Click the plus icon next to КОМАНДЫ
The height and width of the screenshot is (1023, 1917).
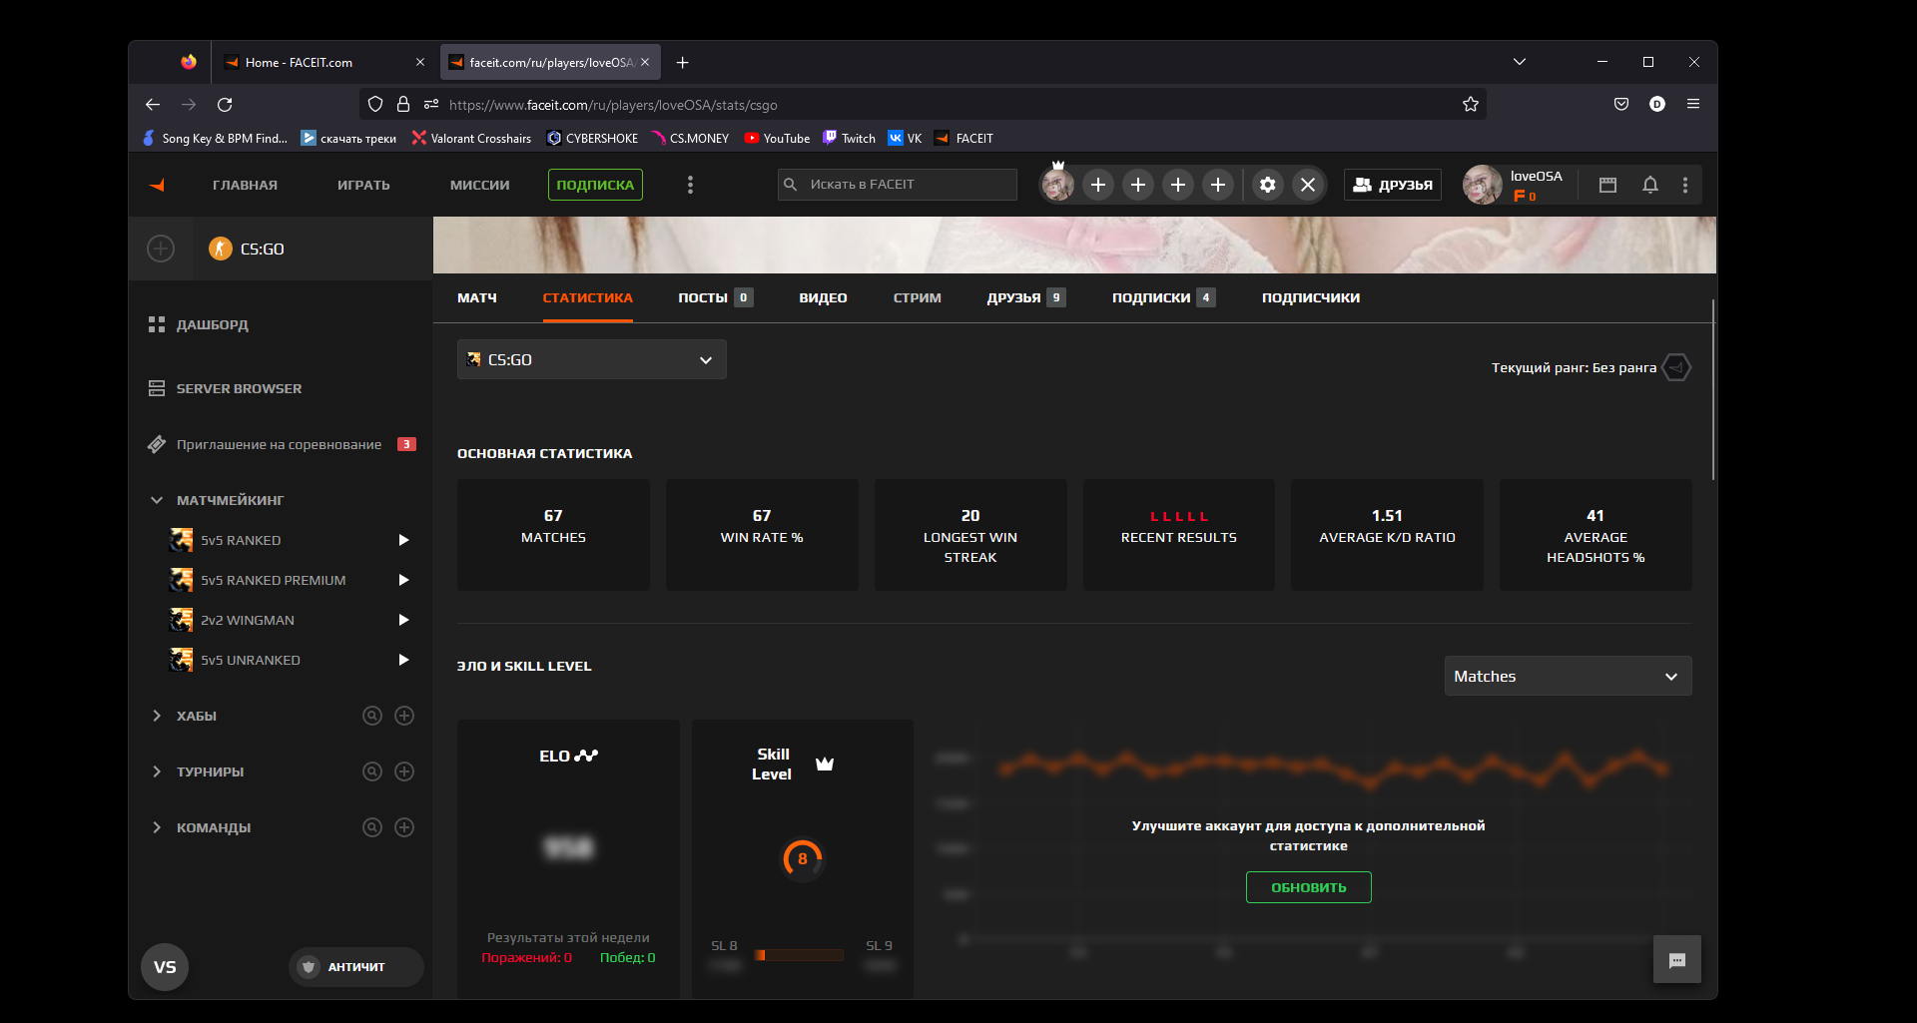404,827
